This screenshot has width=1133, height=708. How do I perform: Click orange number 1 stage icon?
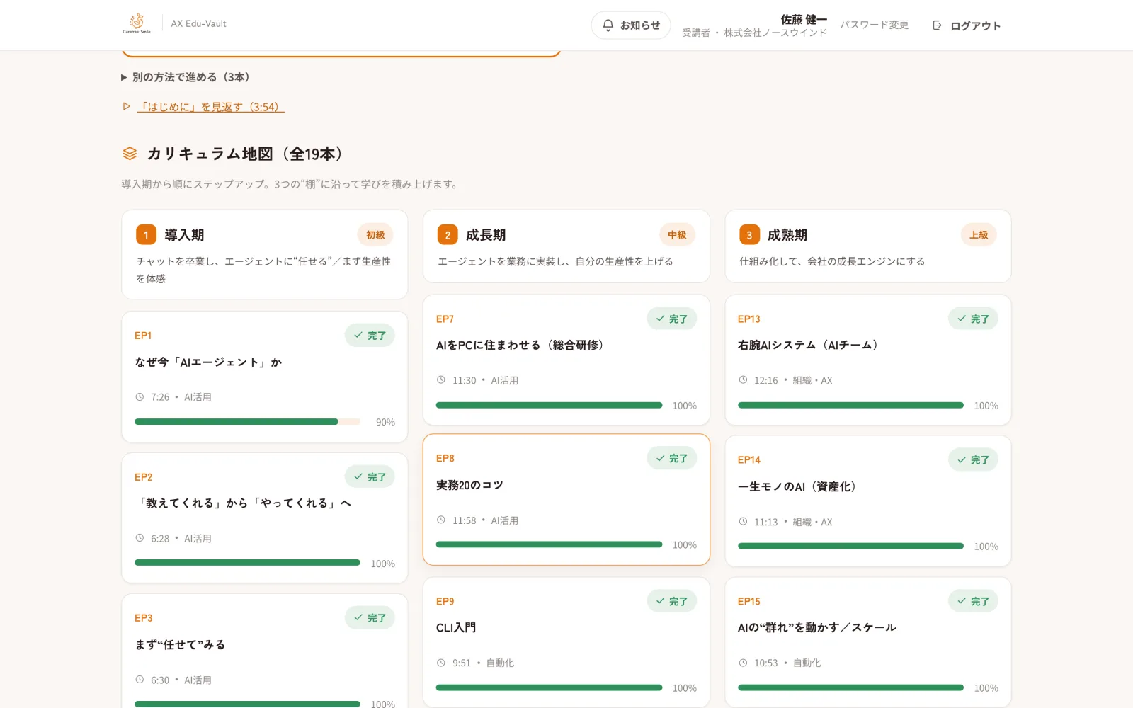click(x=146, y=235)
